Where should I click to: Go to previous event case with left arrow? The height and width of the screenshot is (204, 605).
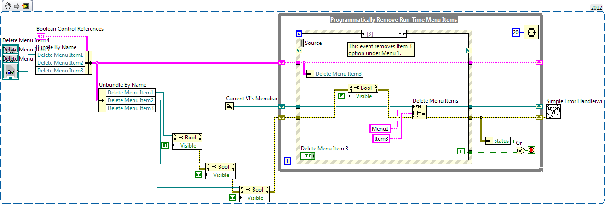(x=364, y=33)
